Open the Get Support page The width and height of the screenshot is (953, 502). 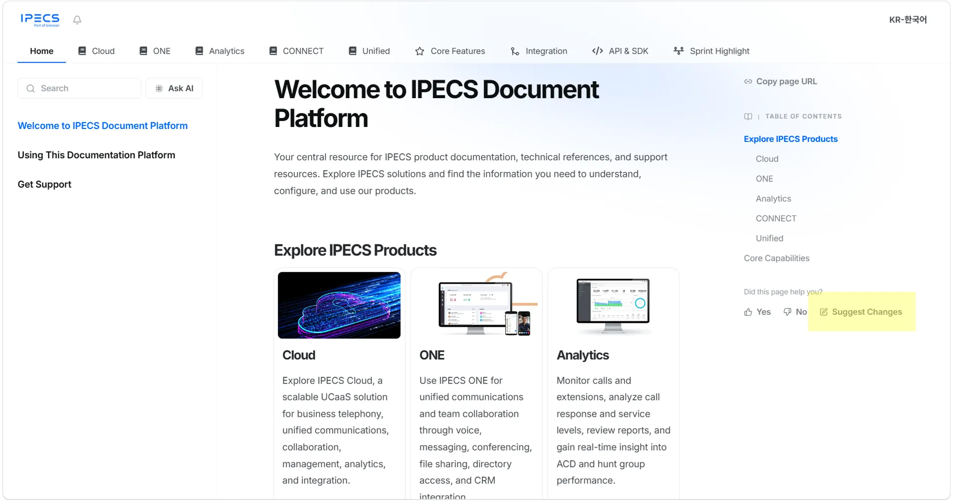[x=45, y=184]
